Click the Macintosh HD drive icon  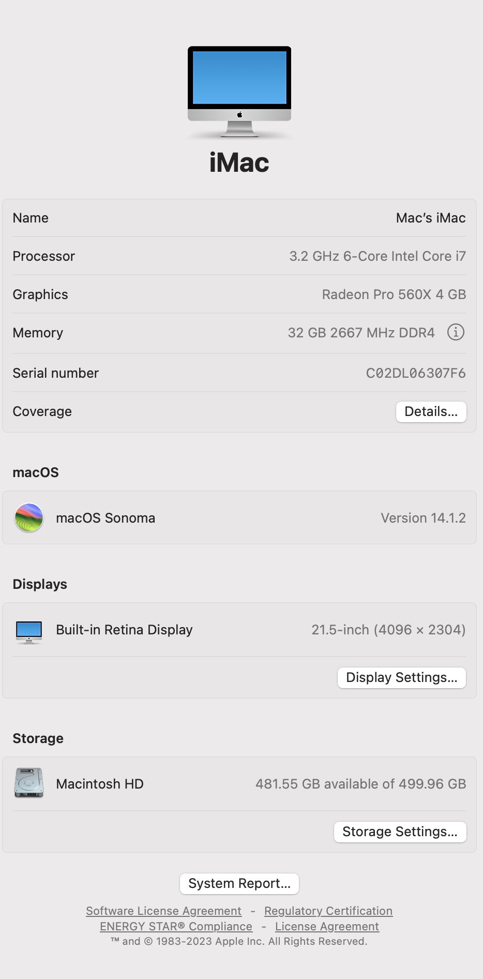pyautogui.click(x=29, y=783)
